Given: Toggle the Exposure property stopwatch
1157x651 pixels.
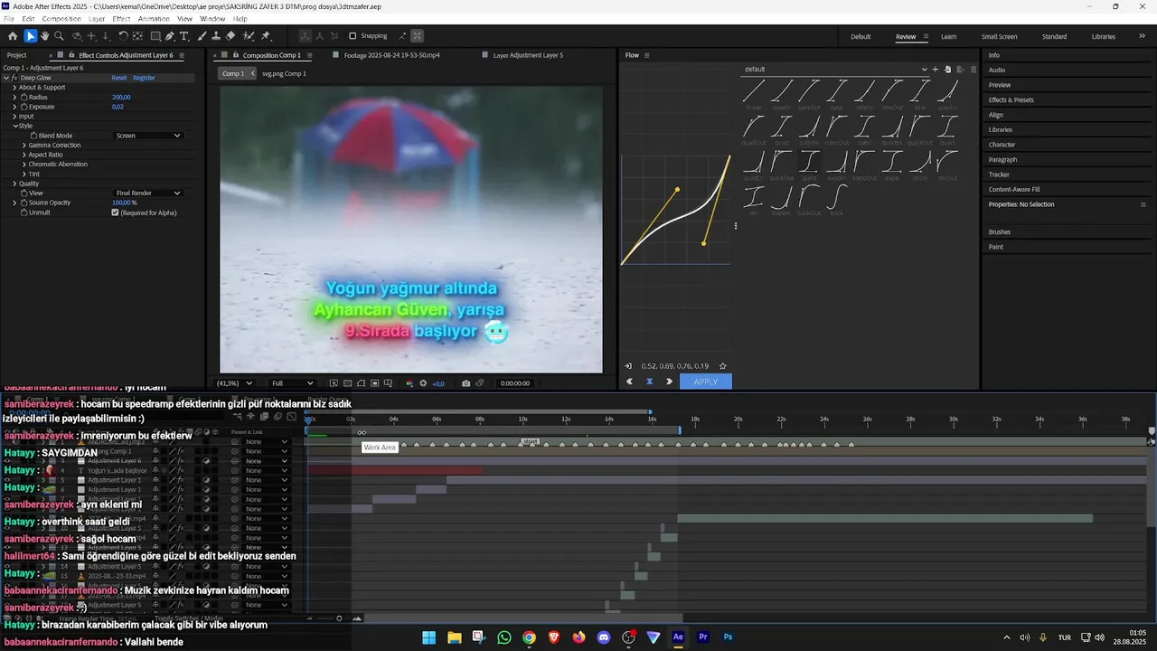Looking at the screenshot, I should [x=24, y=107].
